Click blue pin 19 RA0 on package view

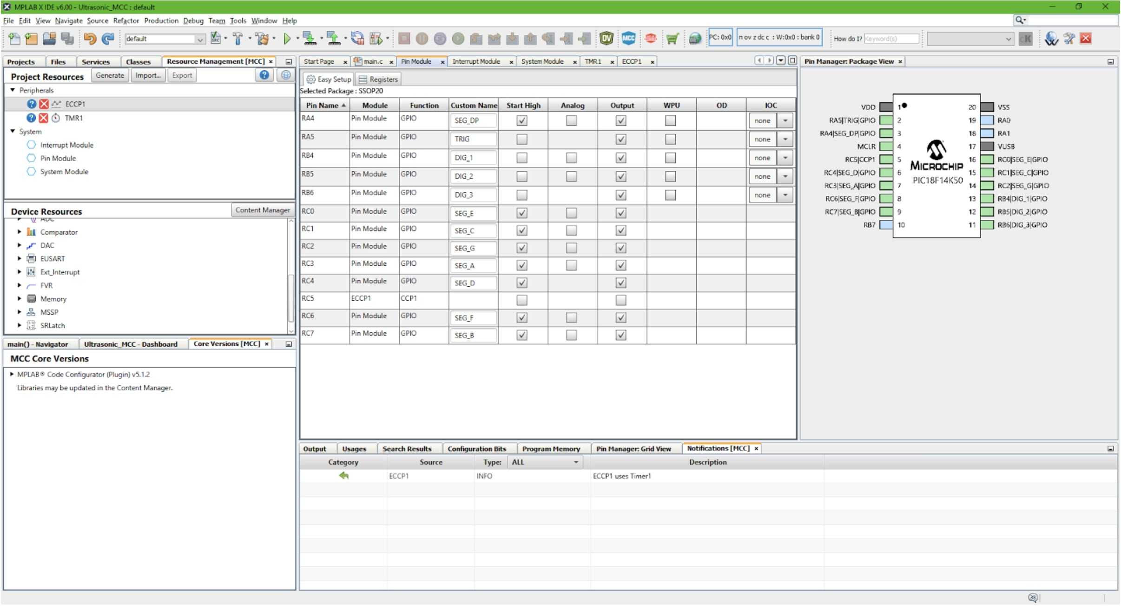click(987, 120)
